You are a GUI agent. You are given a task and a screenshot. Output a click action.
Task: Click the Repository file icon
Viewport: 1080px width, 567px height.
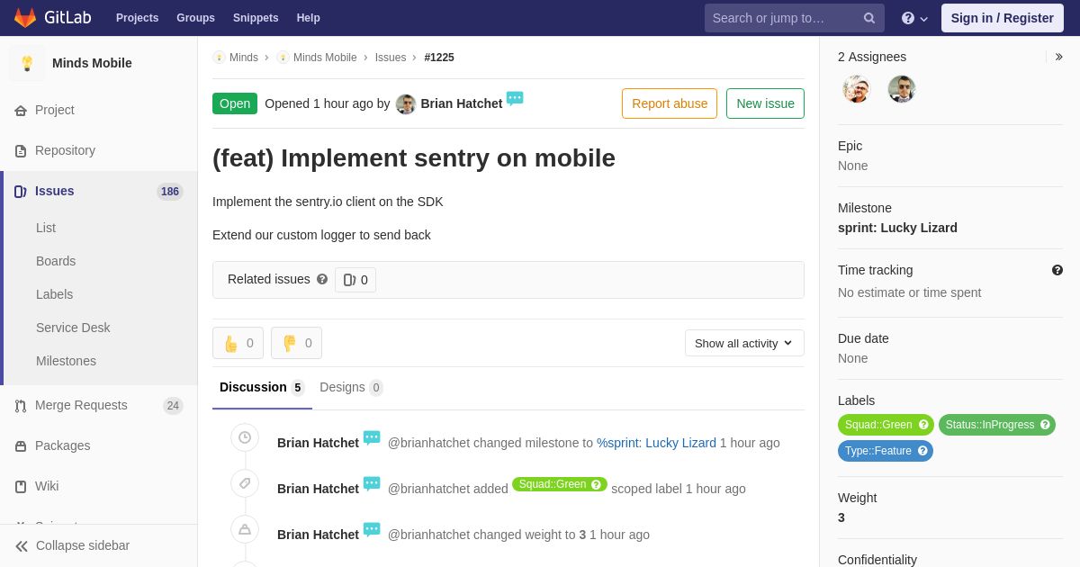click(21, 151)
